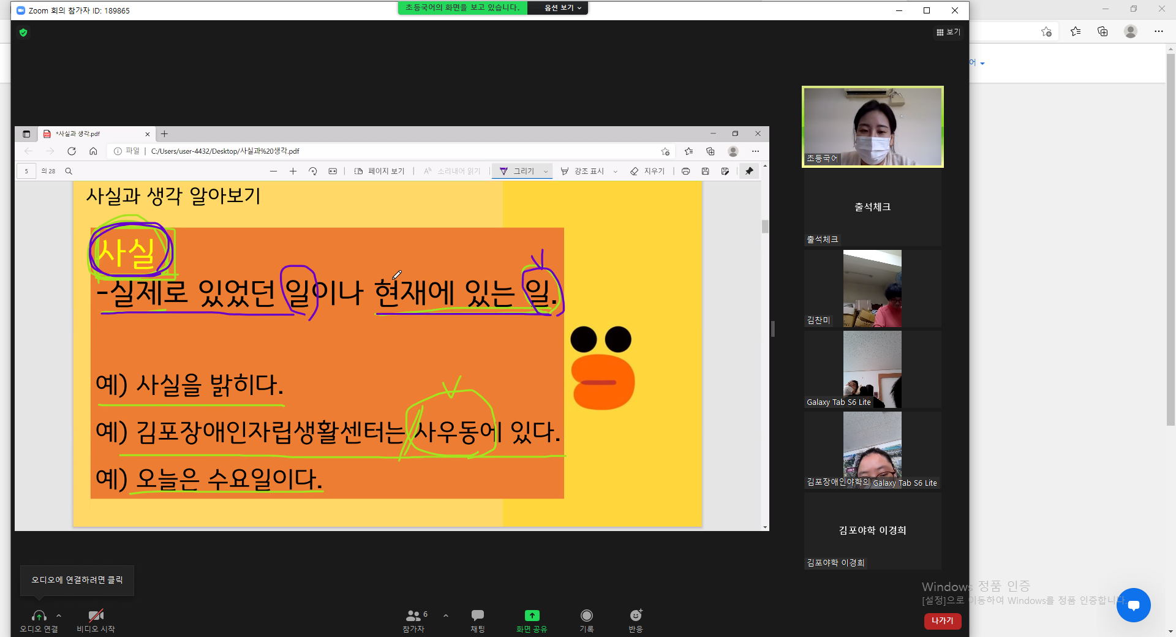Open Page view in PDF toolbar
The width and height of the screenshot is (1176, 637).
379,171
